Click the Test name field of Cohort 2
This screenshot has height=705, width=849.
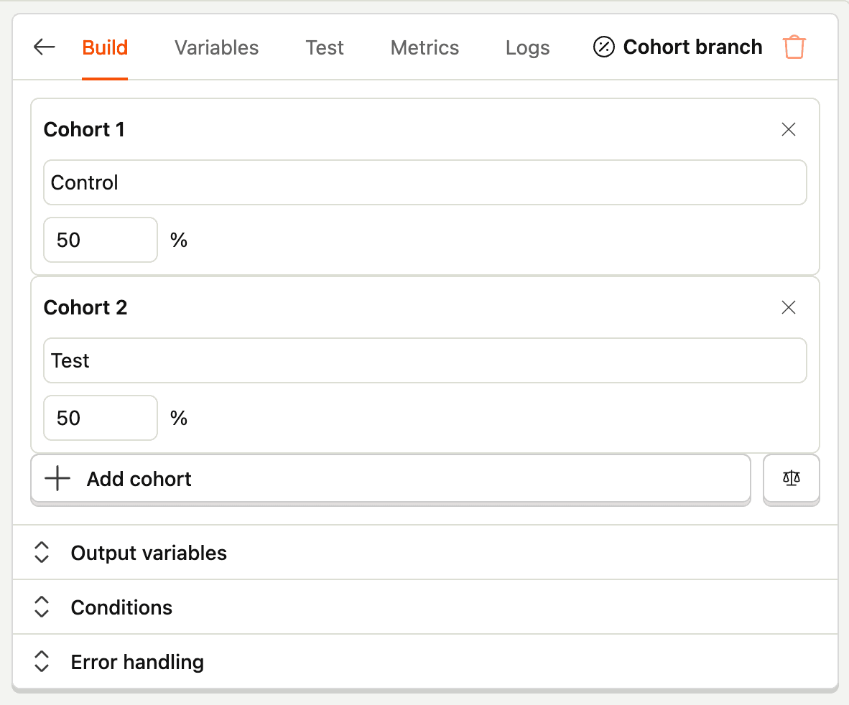(x=425, y=360)
